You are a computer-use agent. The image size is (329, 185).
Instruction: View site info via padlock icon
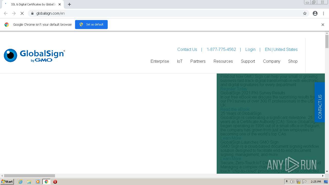(32, 13)
